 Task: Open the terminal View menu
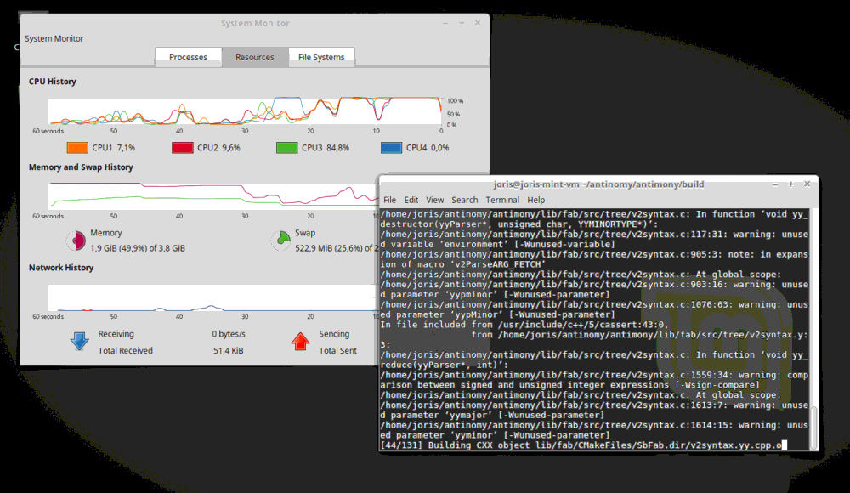(x=434, y=200)
